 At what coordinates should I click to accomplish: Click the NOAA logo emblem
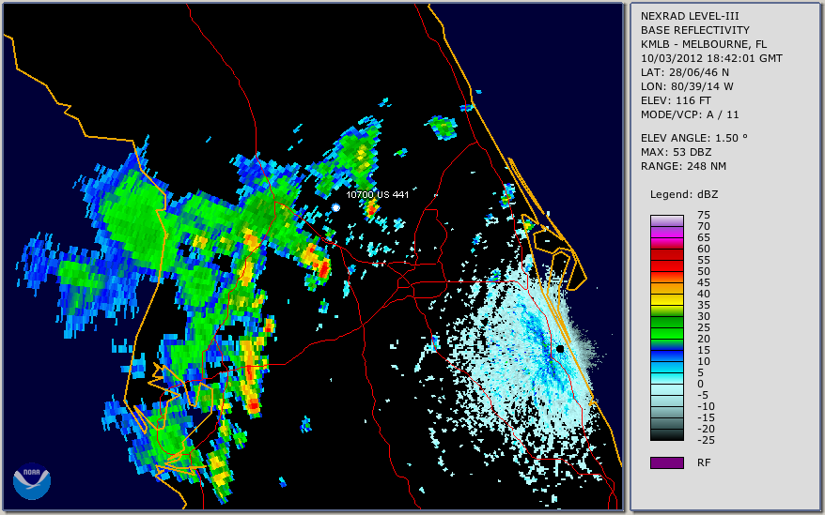click(x=32, y=481)
